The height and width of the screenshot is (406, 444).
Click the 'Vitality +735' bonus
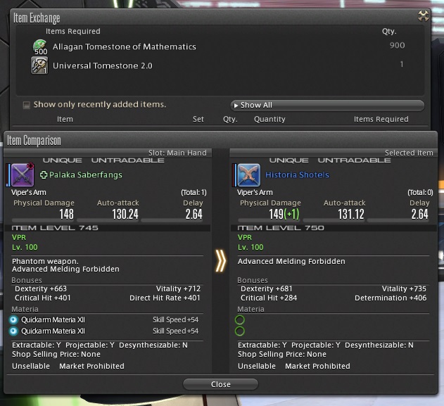click(404, 288)
